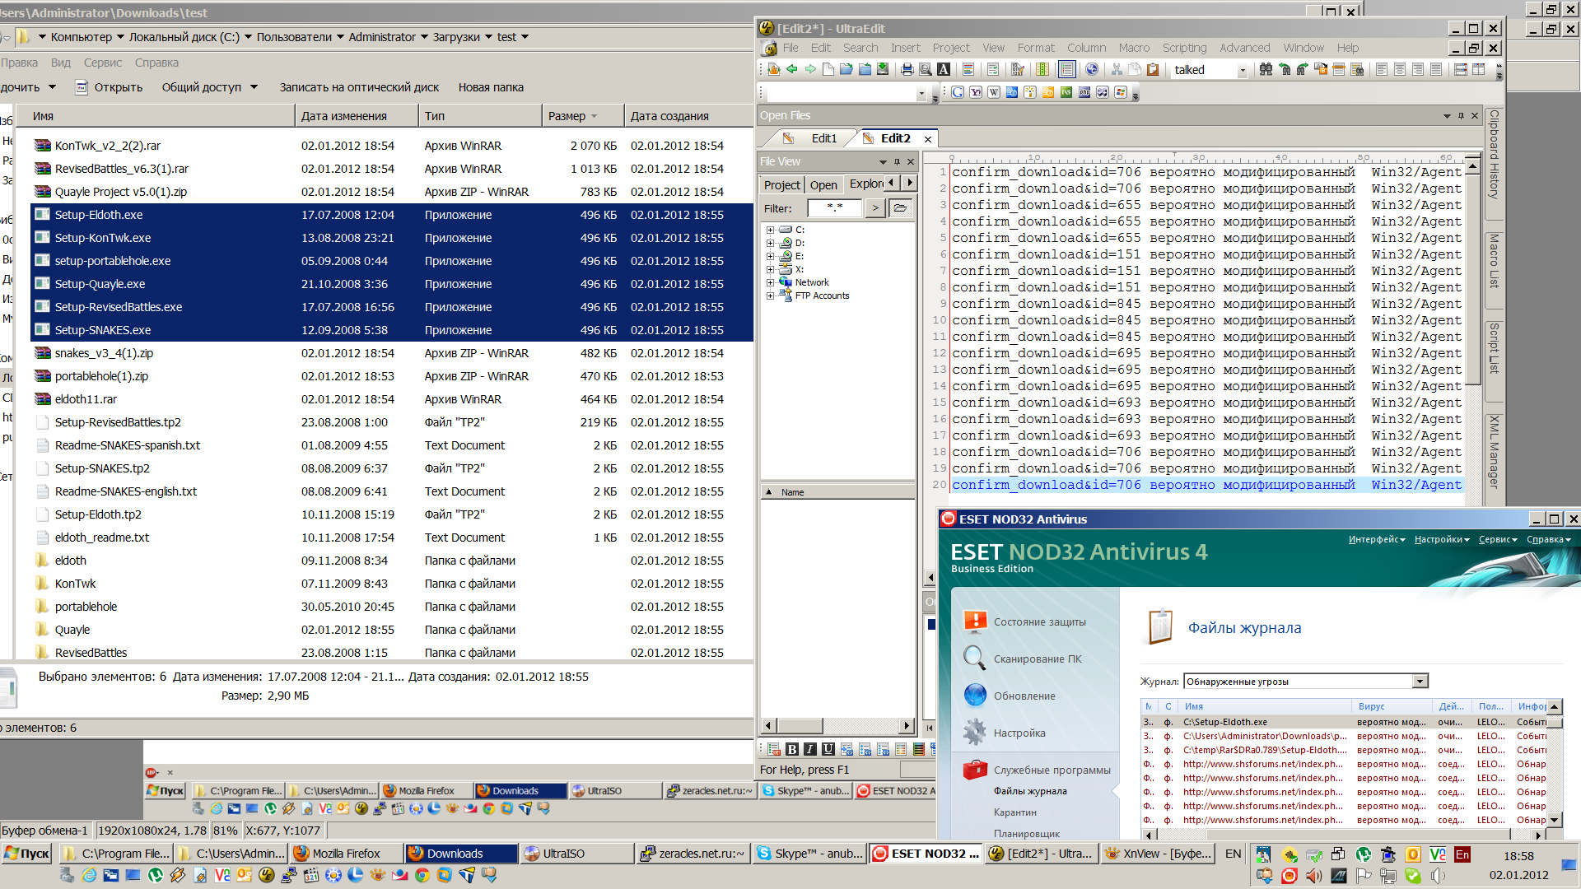Screen dimensions: 1581x889
Task: Open Карантин link in ESET sidebar
Action: coord(1014,812)
